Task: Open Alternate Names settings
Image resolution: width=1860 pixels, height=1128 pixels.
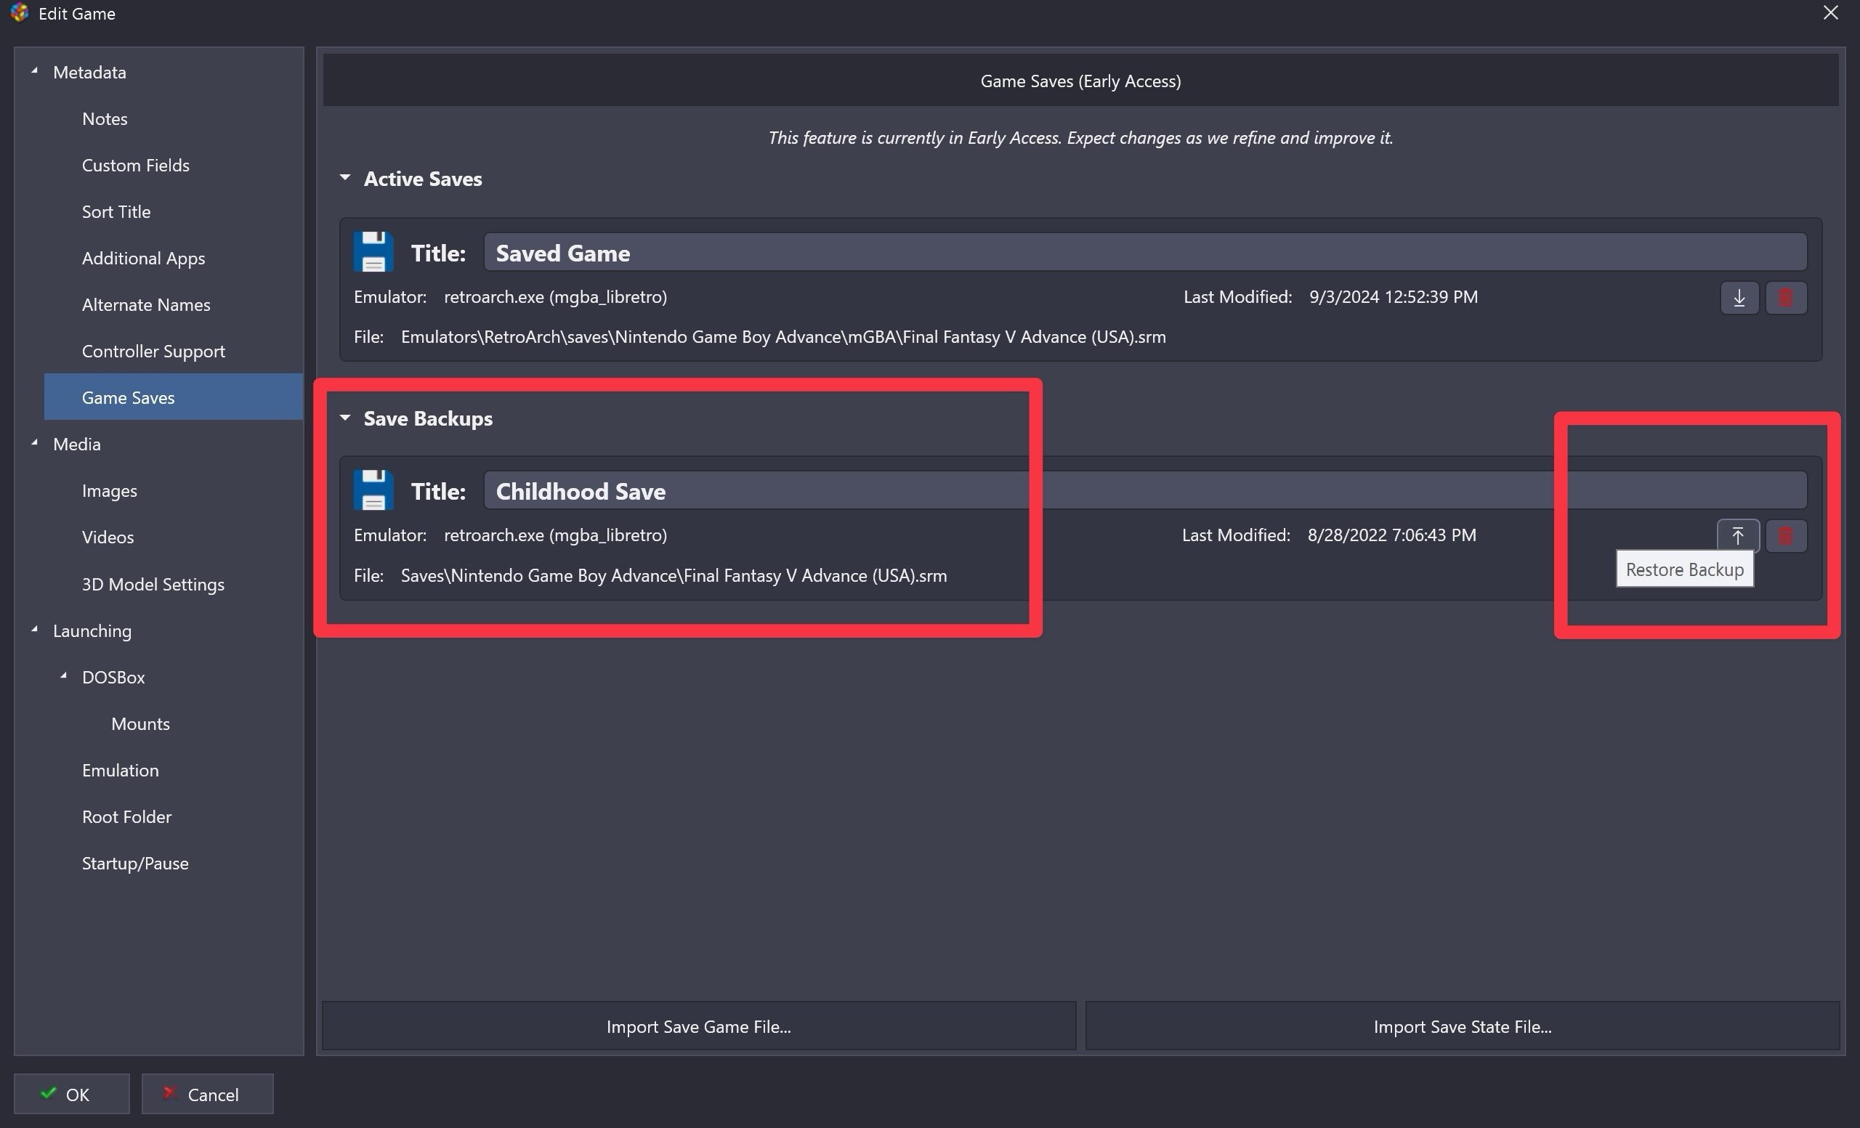Action: click(147, 305)
